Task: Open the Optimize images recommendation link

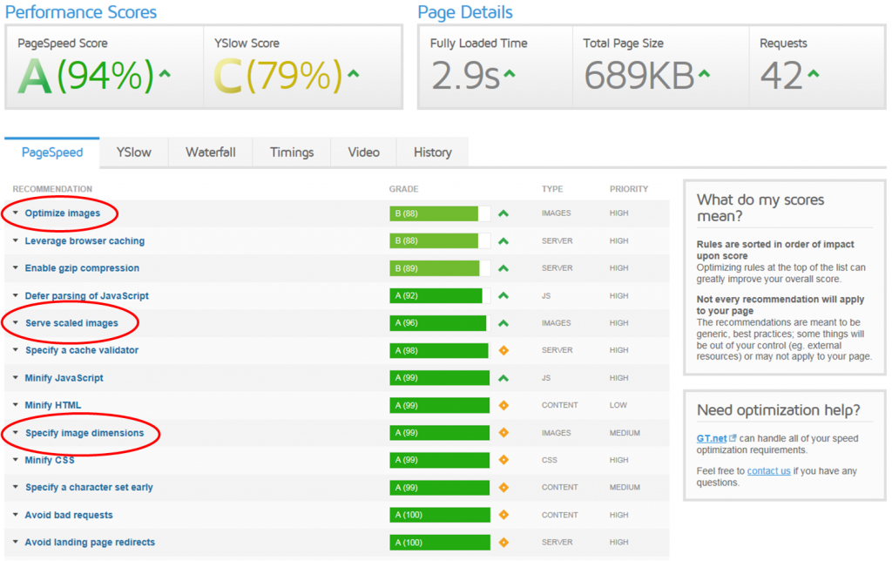Action: 63,213
